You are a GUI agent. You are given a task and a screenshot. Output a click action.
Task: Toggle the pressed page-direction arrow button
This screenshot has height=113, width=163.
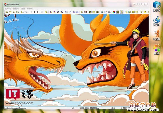click(x=121, y=12)
